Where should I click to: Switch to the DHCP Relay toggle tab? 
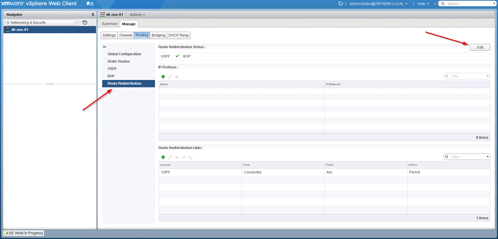point(179,35)
